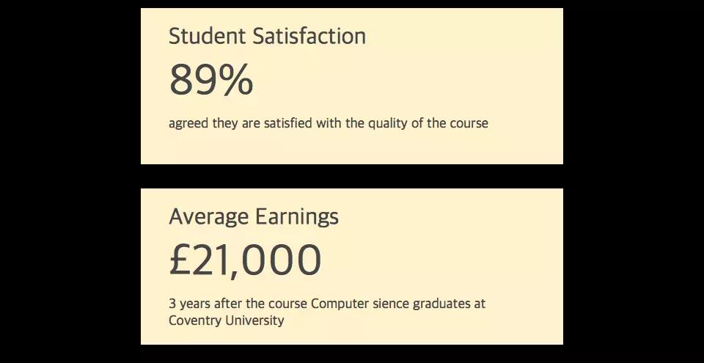Click the phrase quality of the course

[428, 123]
